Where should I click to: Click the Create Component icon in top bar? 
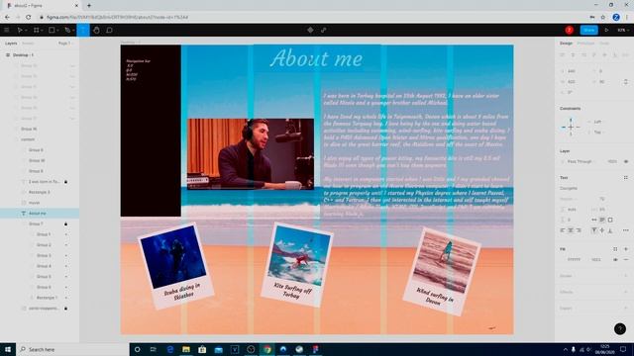310,30
